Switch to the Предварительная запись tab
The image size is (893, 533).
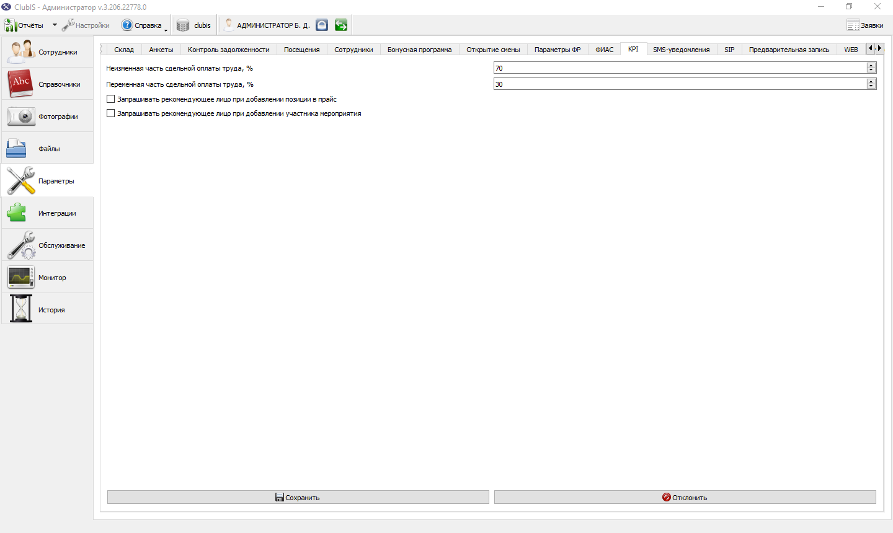coord(789,50)
